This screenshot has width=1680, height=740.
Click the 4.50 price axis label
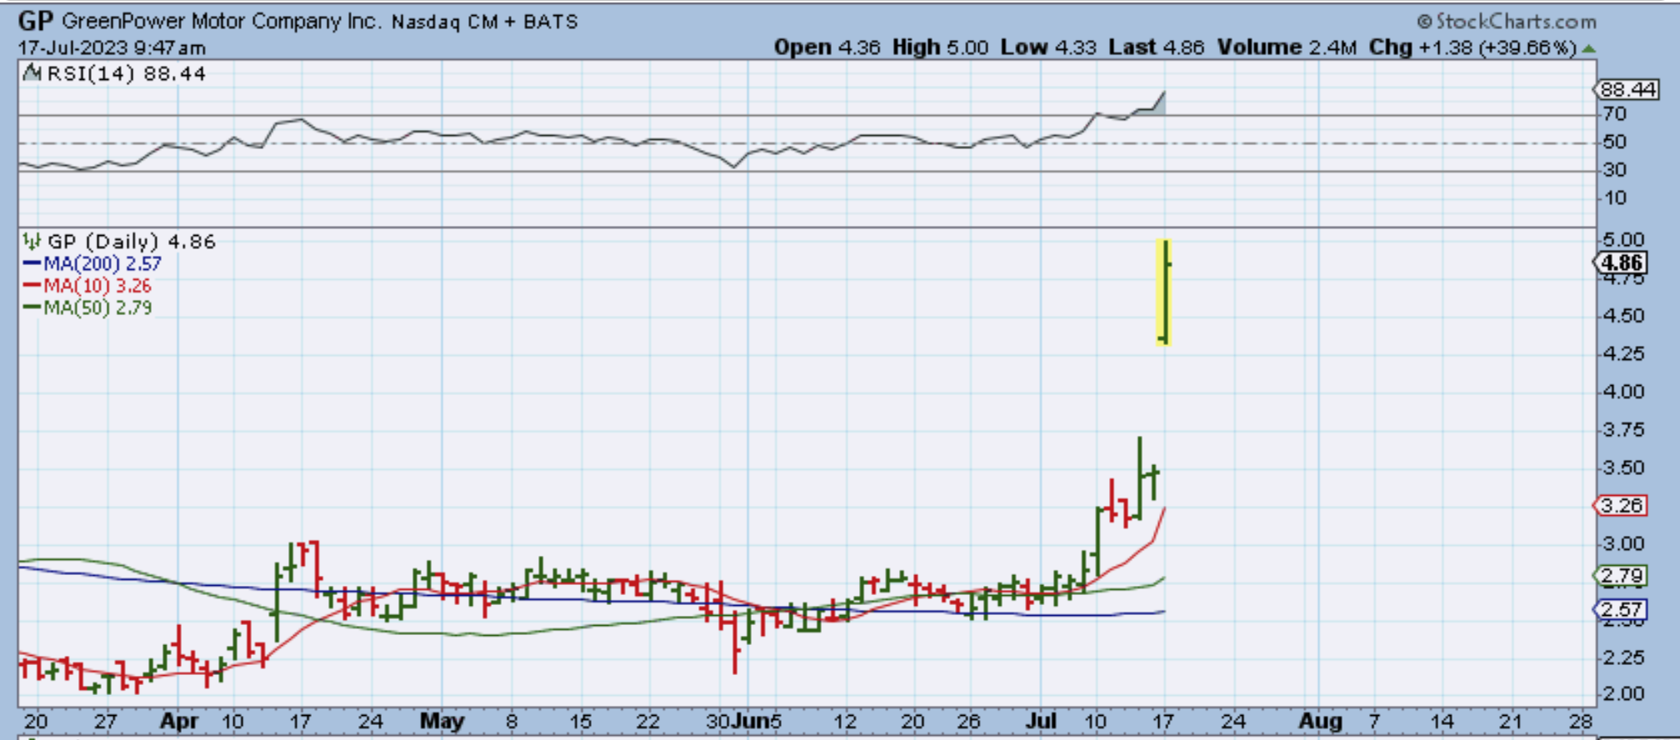1623,317
